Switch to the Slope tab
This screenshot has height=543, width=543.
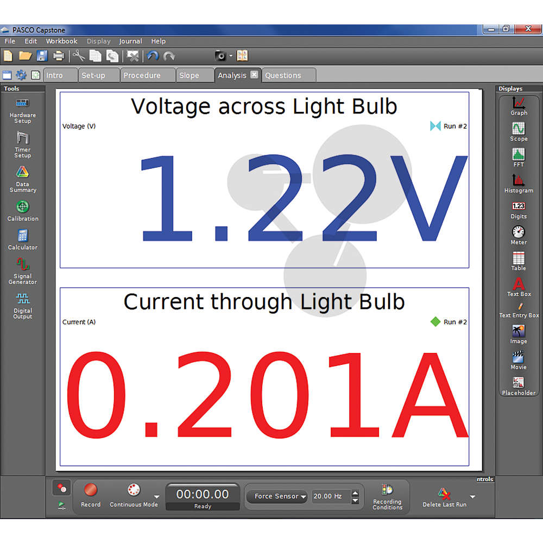pyautogui.click(x=195, y=75)
